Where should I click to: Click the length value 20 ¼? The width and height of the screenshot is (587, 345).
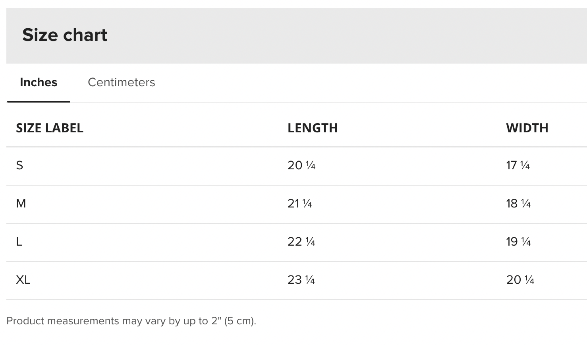[301, 165]
